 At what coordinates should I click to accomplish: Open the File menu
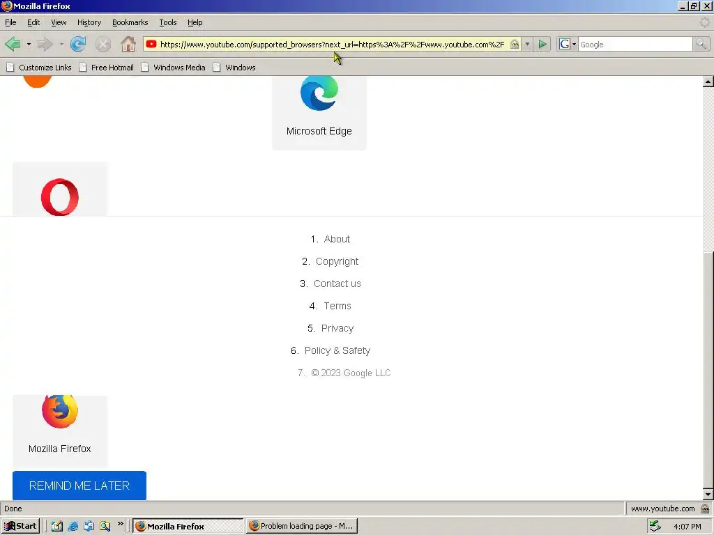coord(10,22)
